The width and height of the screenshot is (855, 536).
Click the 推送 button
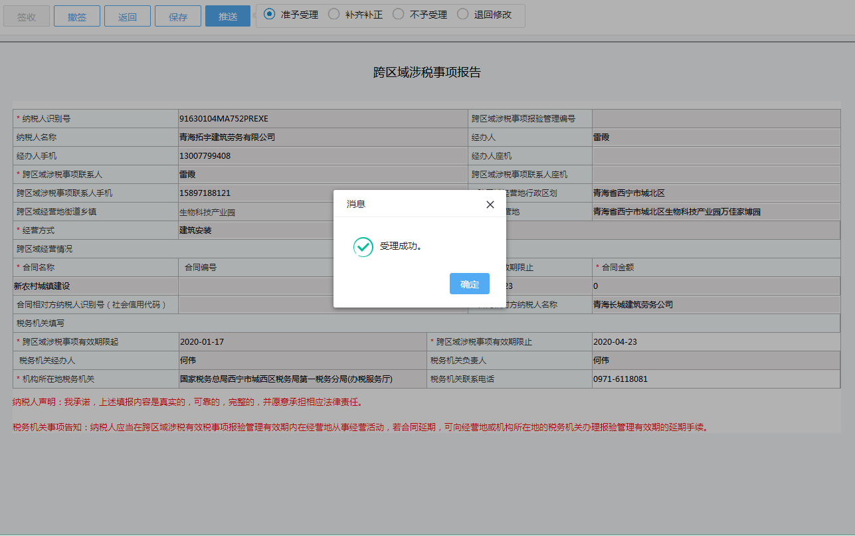pos(228,17)
